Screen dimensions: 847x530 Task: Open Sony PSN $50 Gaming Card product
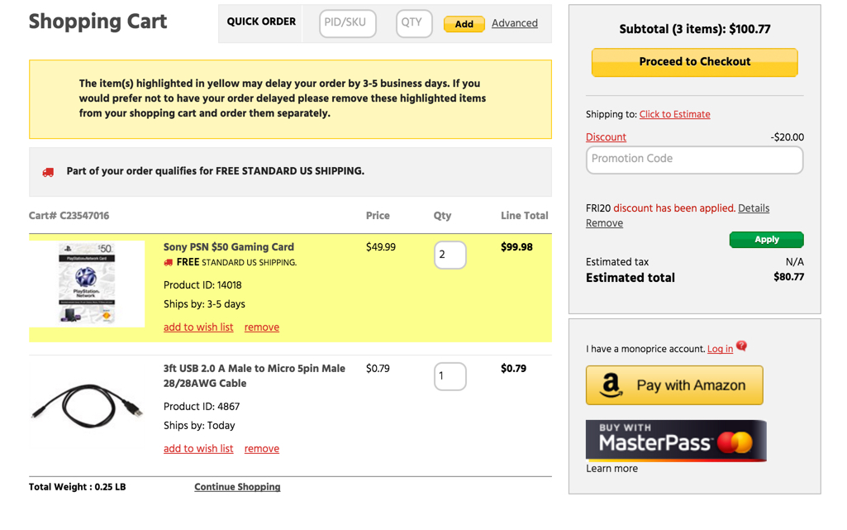229,247
